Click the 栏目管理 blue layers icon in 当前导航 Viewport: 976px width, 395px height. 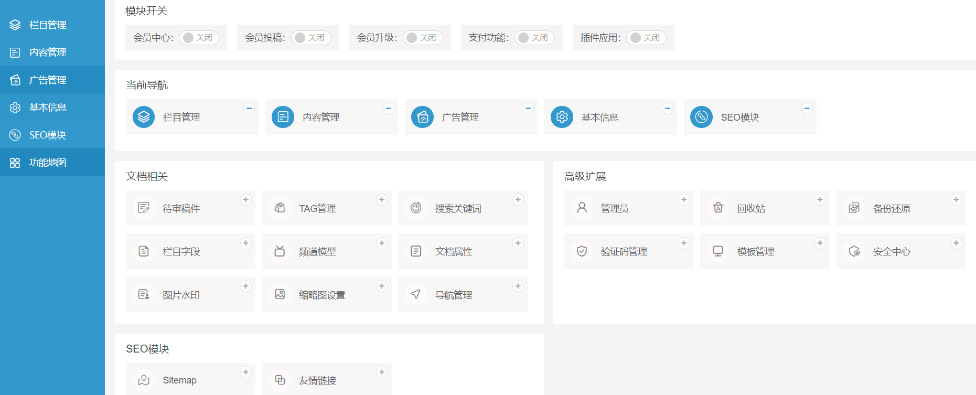pos(144,117)
